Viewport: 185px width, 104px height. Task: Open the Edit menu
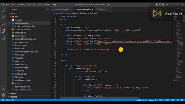pos(13,5)
